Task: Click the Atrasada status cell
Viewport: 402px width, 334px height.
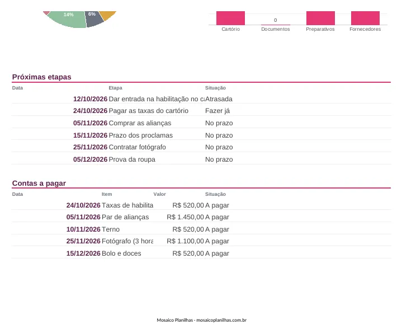Action: click(x=219, y=99)
